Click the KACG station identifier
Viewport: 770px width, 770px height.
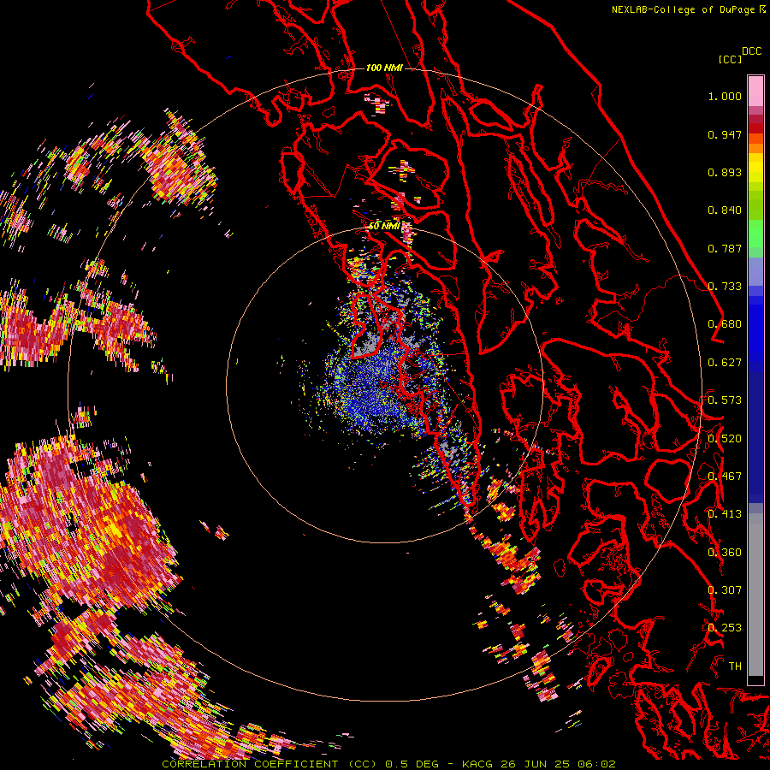click(478, 764)
